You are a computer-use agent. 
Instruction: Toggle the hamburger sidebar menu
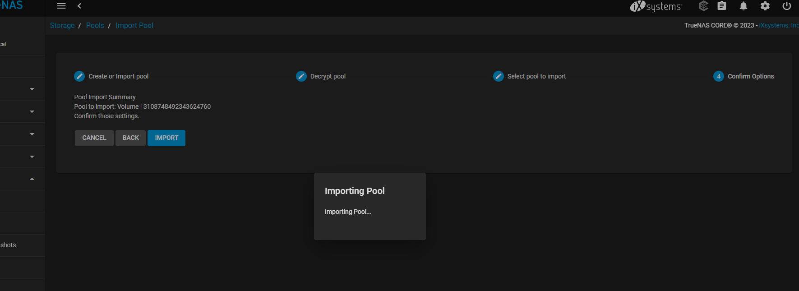pos(61,6)
